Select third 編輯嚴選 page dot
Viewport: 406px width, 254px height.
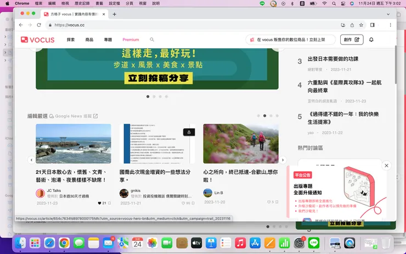[x=271, y=116]
